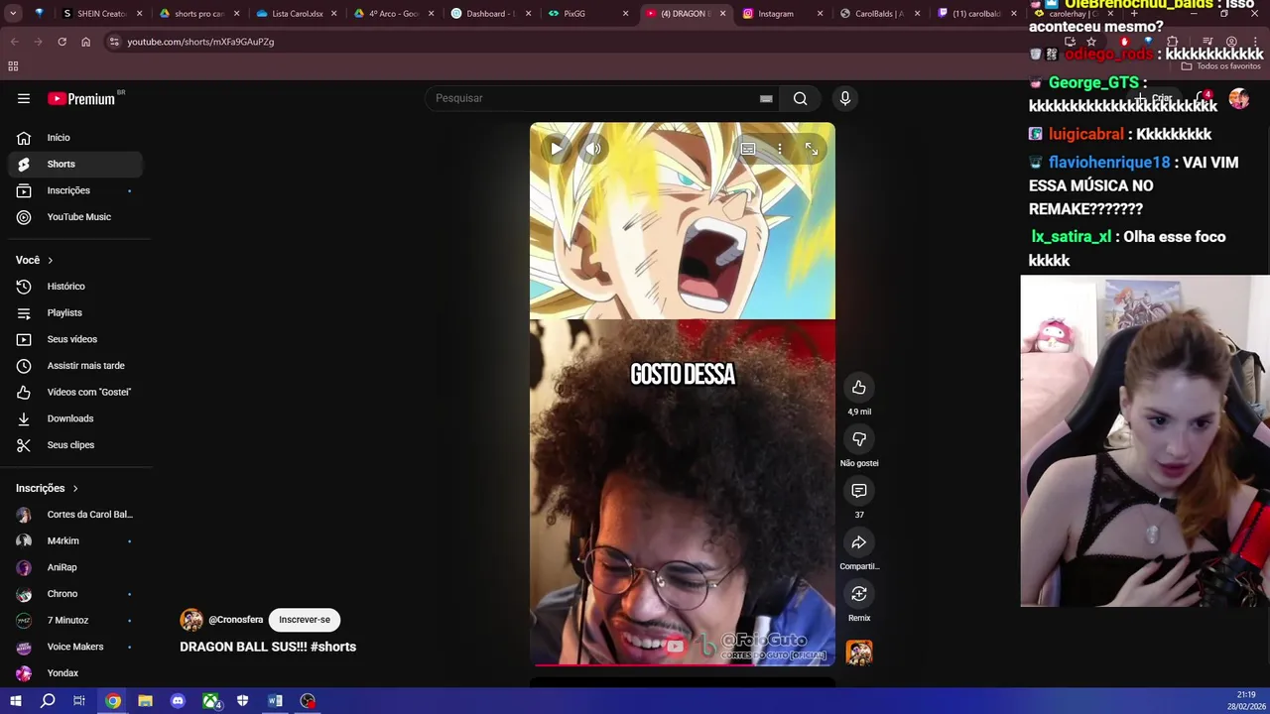Toggle captions on the Short
Viewport: 1270px width, 714px height.
tap(748, 149)
